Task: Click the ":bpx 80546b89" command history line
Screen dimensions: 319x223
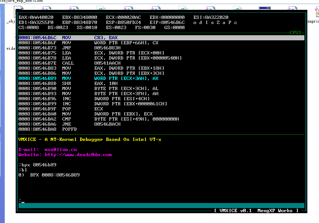Action: (x=37, y=165)
